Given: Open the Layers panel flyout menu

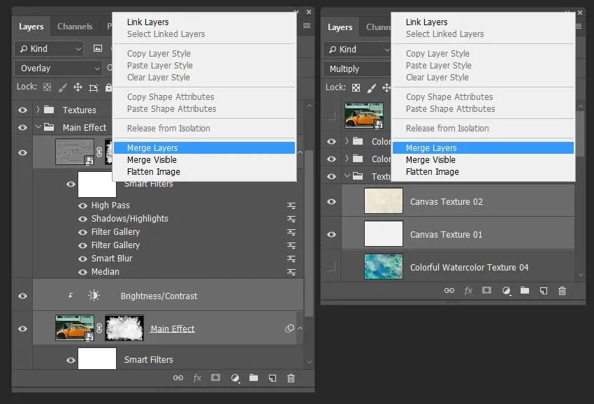Looking at the screenshot, I should click(305, 25).
